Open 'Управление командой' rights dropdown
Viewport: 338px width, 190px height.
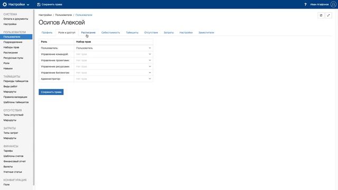coord(114,54)
